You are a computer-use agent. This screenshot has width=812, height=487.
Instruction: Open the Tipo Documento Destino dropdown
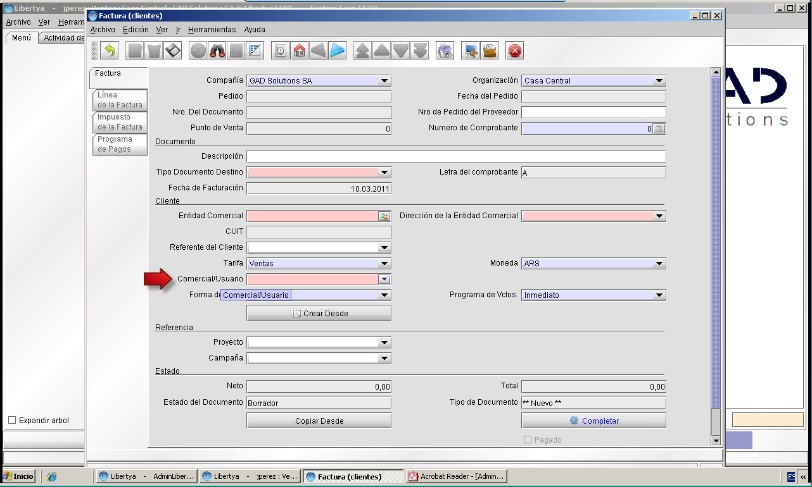coord(384,172)
